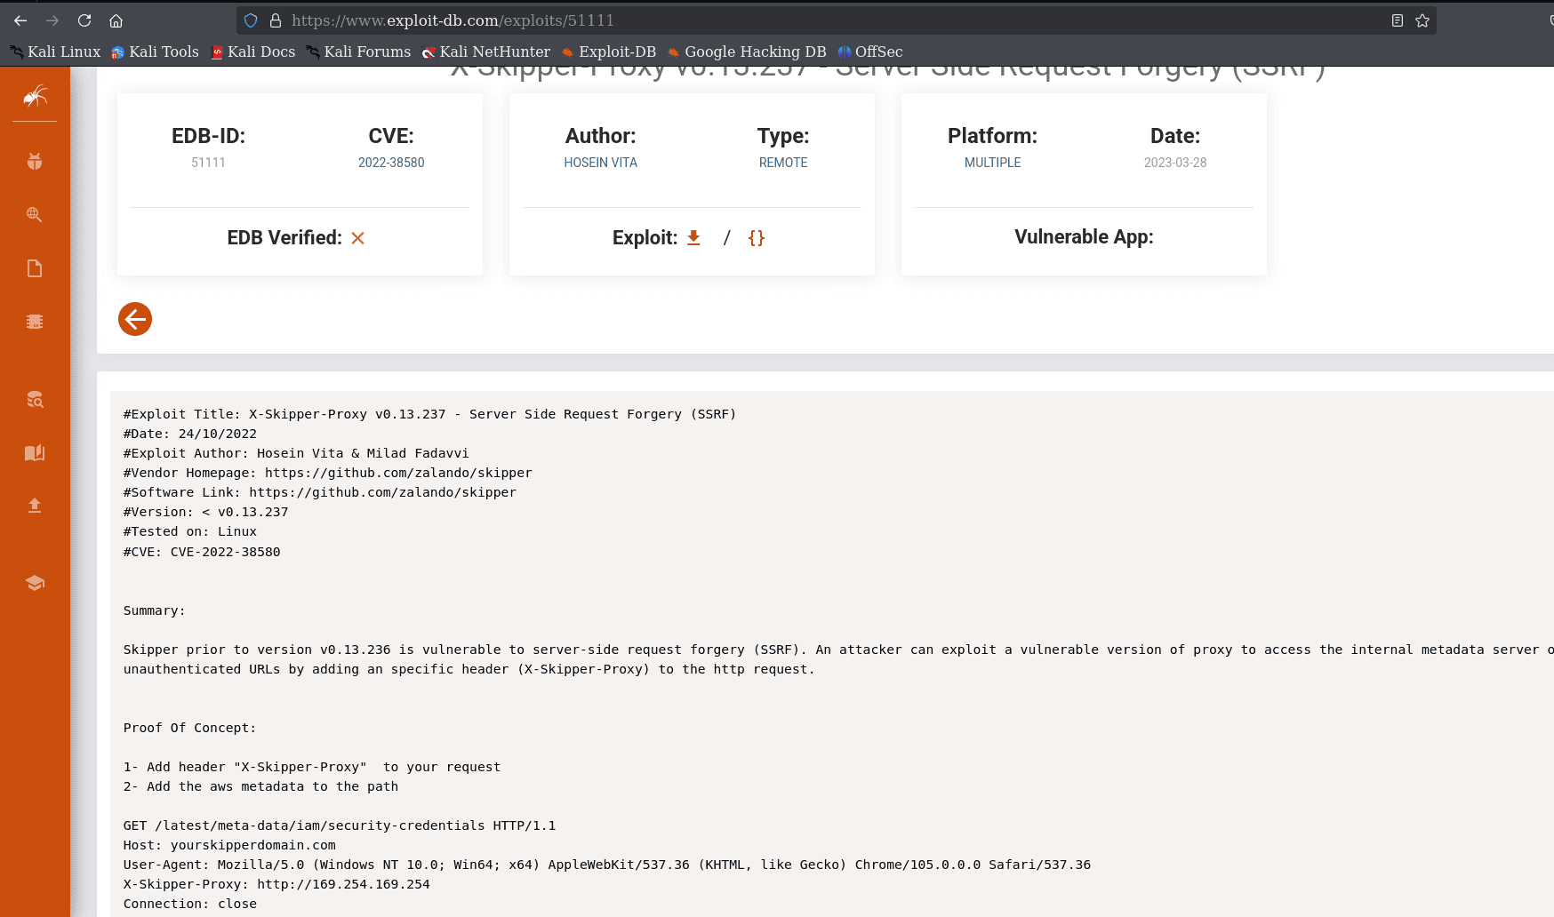The image size is (1554, 917).
Task: Go to browser home page
Action: click(116, 20)
